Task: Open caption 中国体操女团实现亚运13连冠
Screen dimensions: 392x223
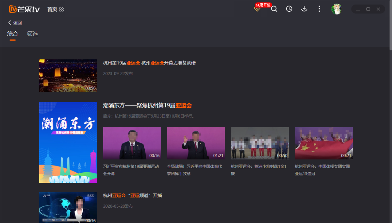Action: 322,170
